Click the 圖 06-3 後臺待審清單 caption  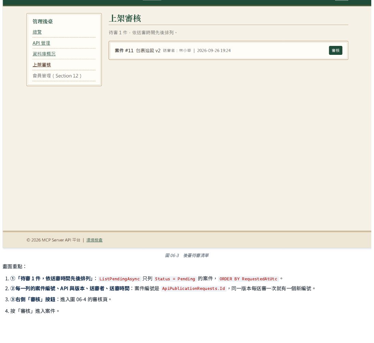pos(187,255)
